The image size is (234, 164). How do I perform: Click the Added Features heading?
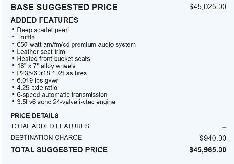(x=44, y=20)
